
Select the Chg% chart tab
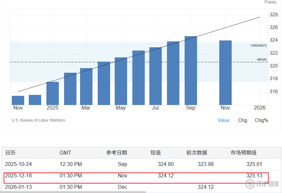pos(261,120)
